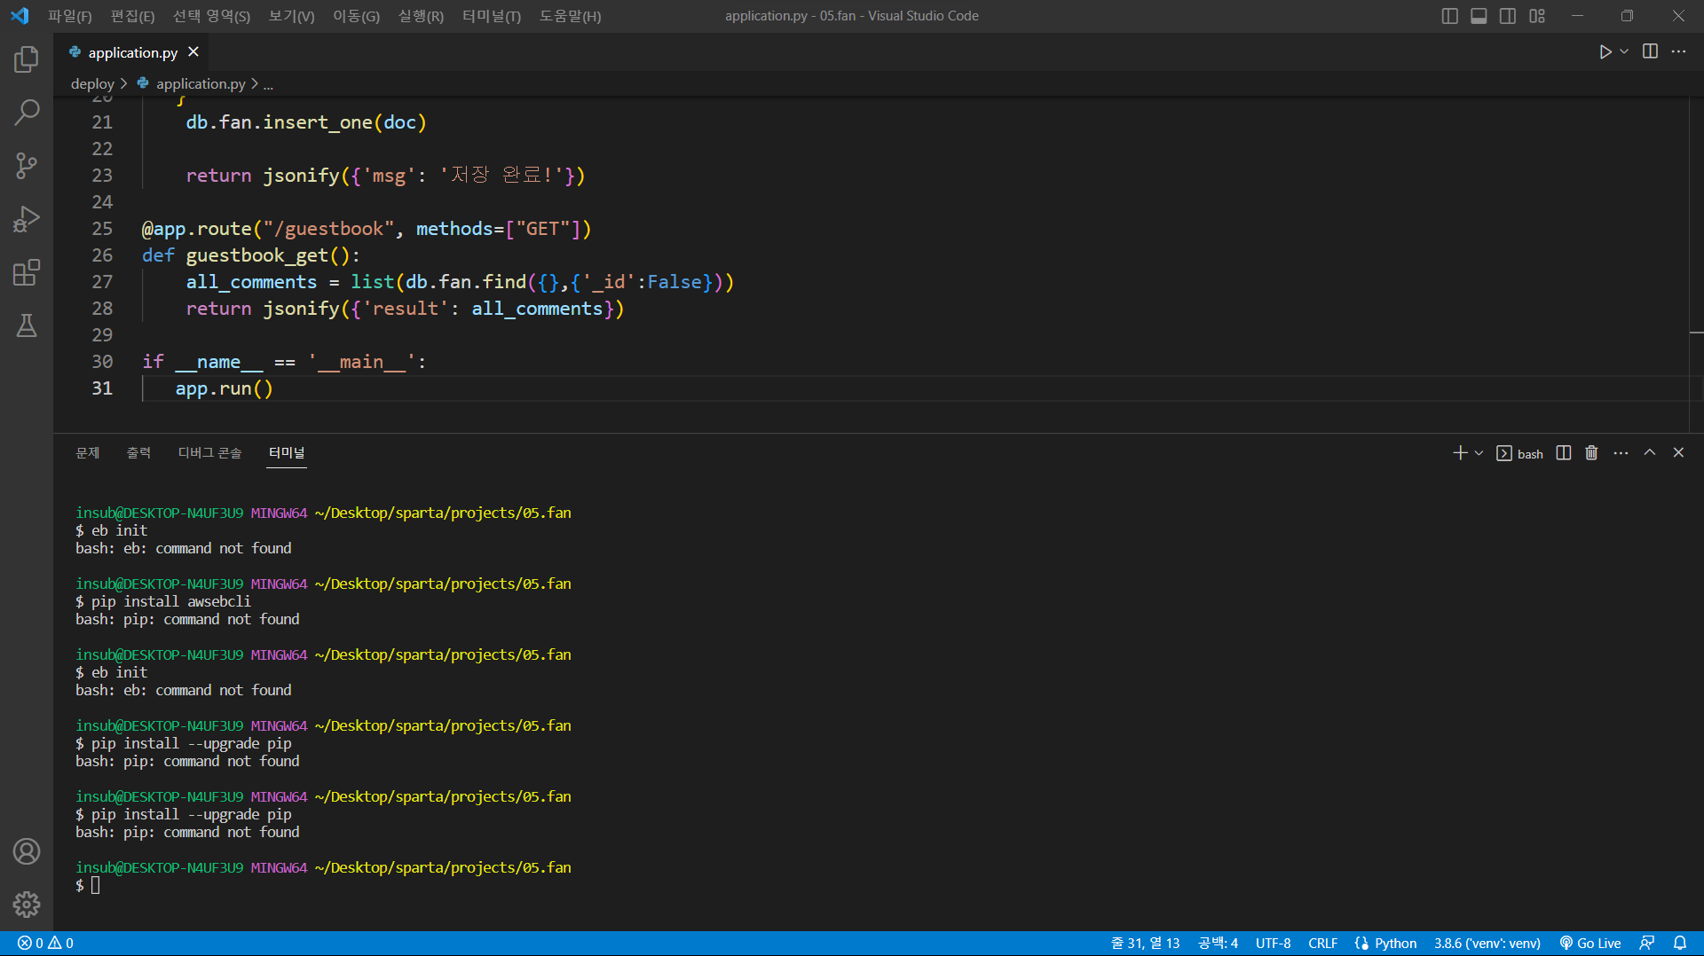Change language mode from Python

(x=1395, y=944)
